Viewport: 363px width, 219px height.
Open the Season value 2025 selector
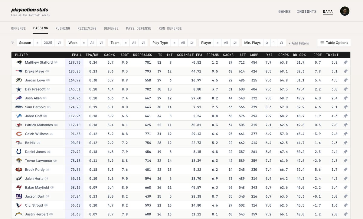[x=48, y=43]
